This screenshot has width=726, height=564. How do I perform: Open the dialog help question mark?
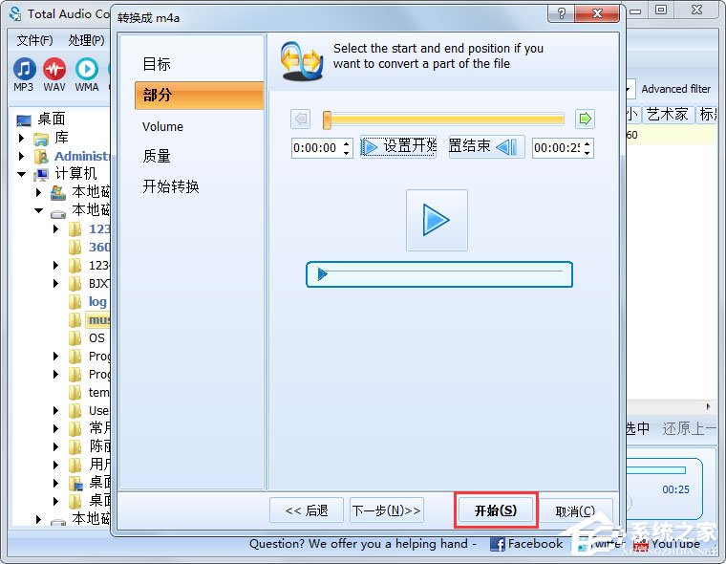[561, 13]
